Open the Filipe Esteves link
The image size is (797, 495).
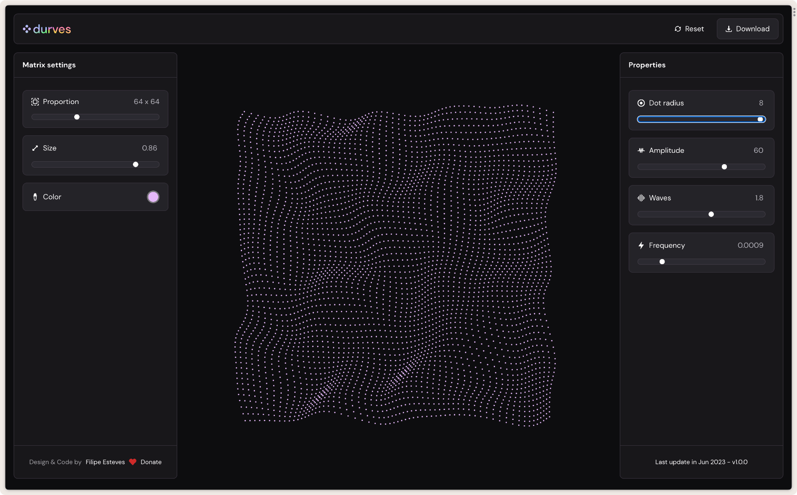105,462
